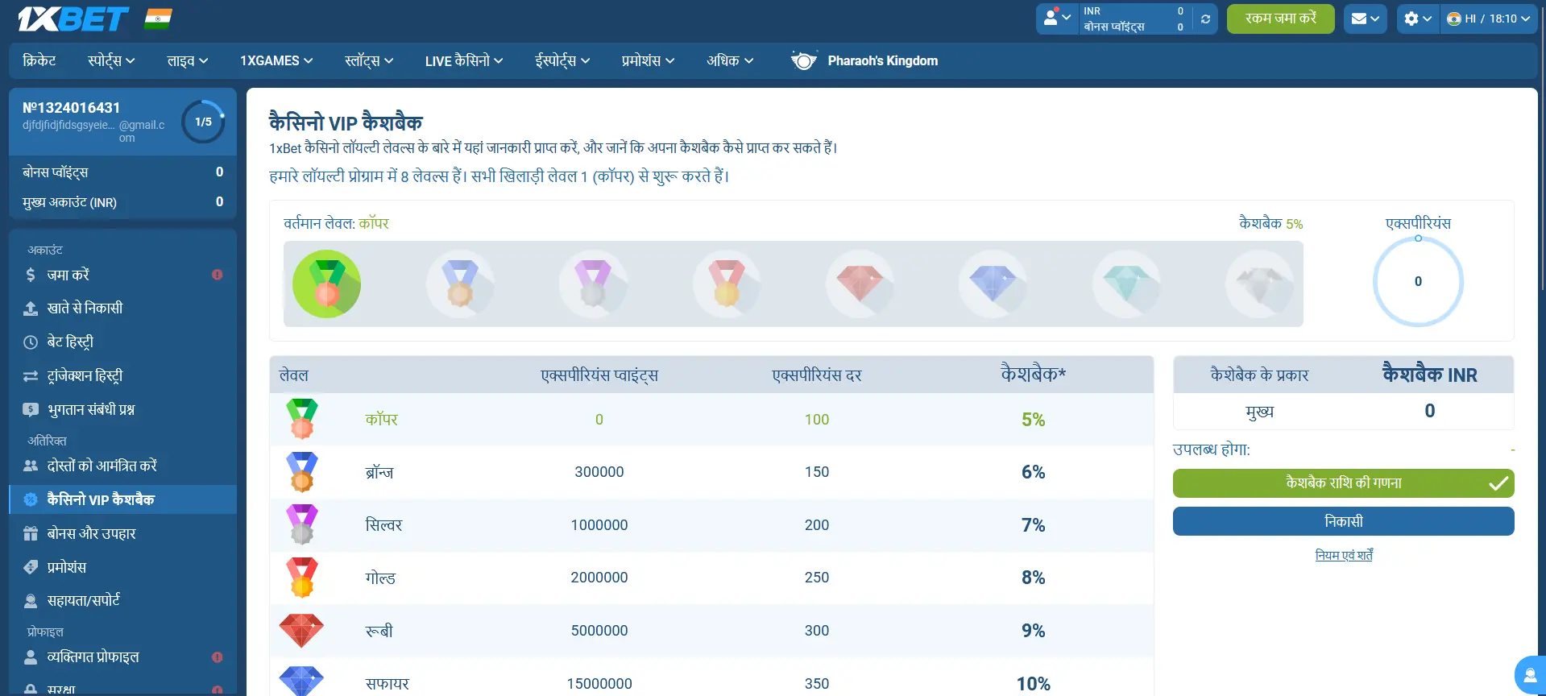Select the Ruby diamond level badge
This screenshot has width=1546, height=696.
(x=860, y=284)
